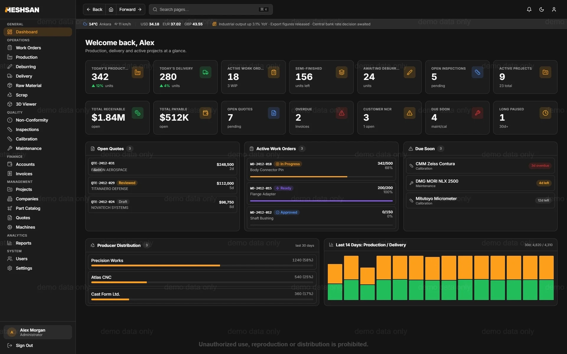Click the home icon in navigation bar

point(111,9)
